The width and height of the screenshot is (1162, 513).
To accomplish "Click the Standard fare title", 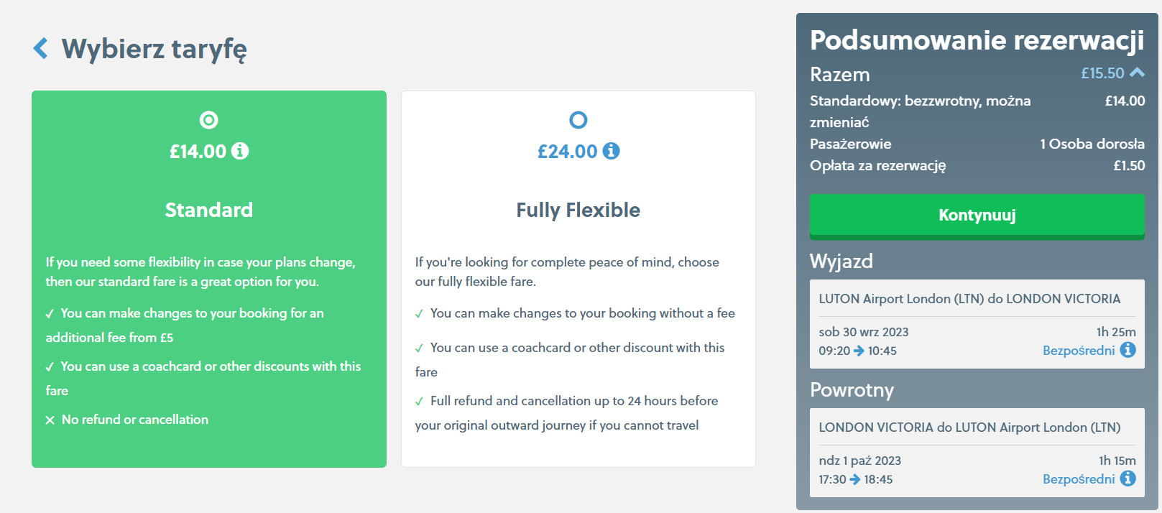I will [208, 210].
